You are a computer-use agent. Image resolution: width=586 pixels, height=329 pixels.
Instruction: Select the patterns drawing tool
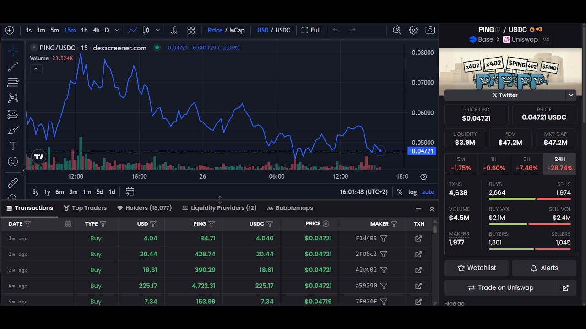pos(13,98)
